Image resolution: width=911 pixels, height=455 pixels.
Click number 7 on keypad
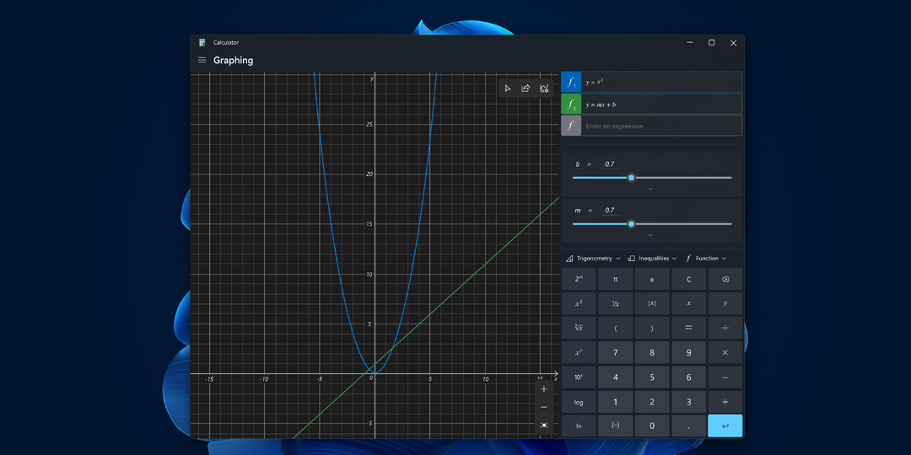[615, 352]
